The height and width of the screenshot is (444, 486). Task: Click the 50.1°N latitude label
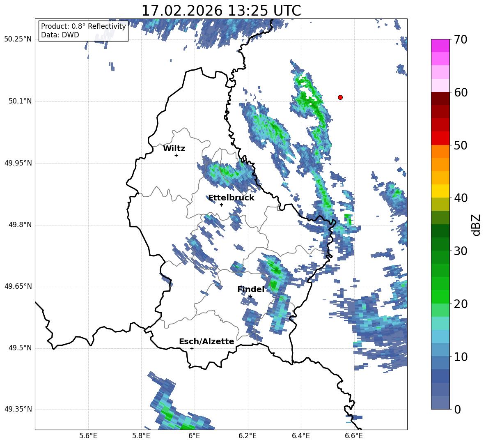pos(20,101)
